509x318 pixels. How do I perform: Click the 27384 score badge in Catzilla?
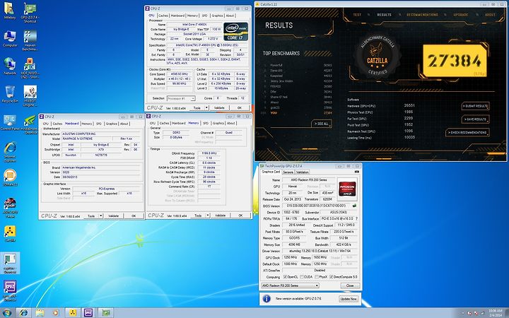455,61
